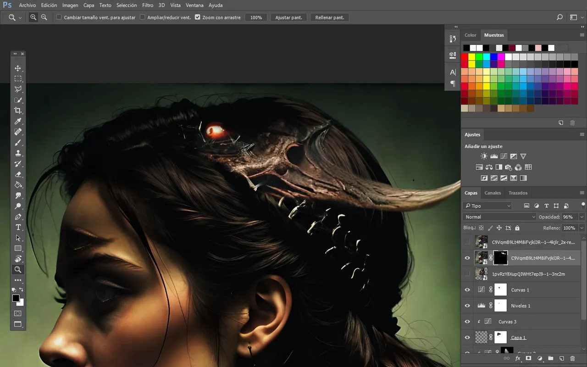Click the foreground color box
The width and height of the screenshot is (587, 367).
pyautogui.click(x=16, y=298)
